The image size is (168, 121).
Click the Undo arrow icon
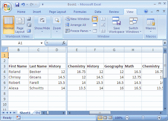[x=23, y=5]
